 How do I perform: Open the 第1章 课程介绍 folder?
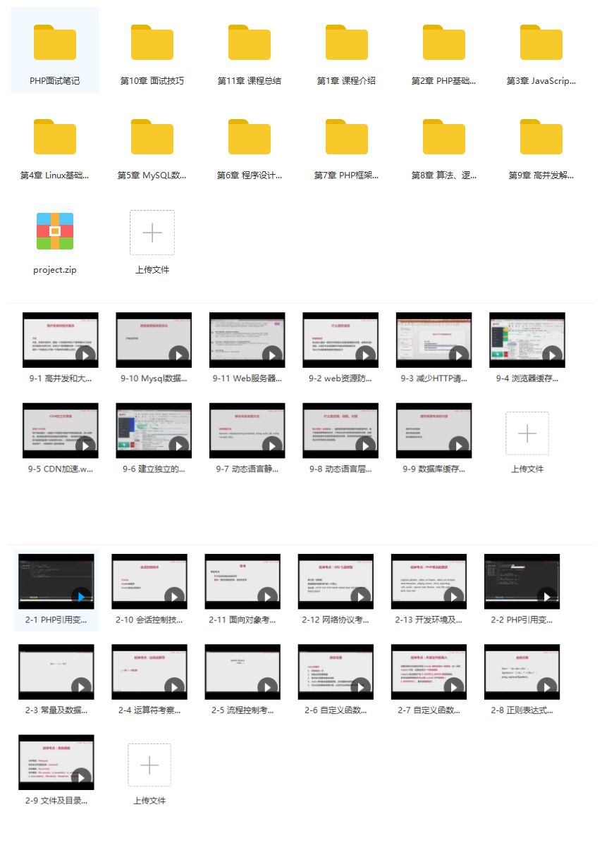347,42
